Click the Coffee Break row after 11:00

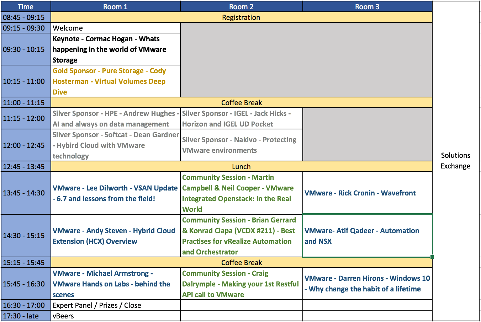(242, 103)
